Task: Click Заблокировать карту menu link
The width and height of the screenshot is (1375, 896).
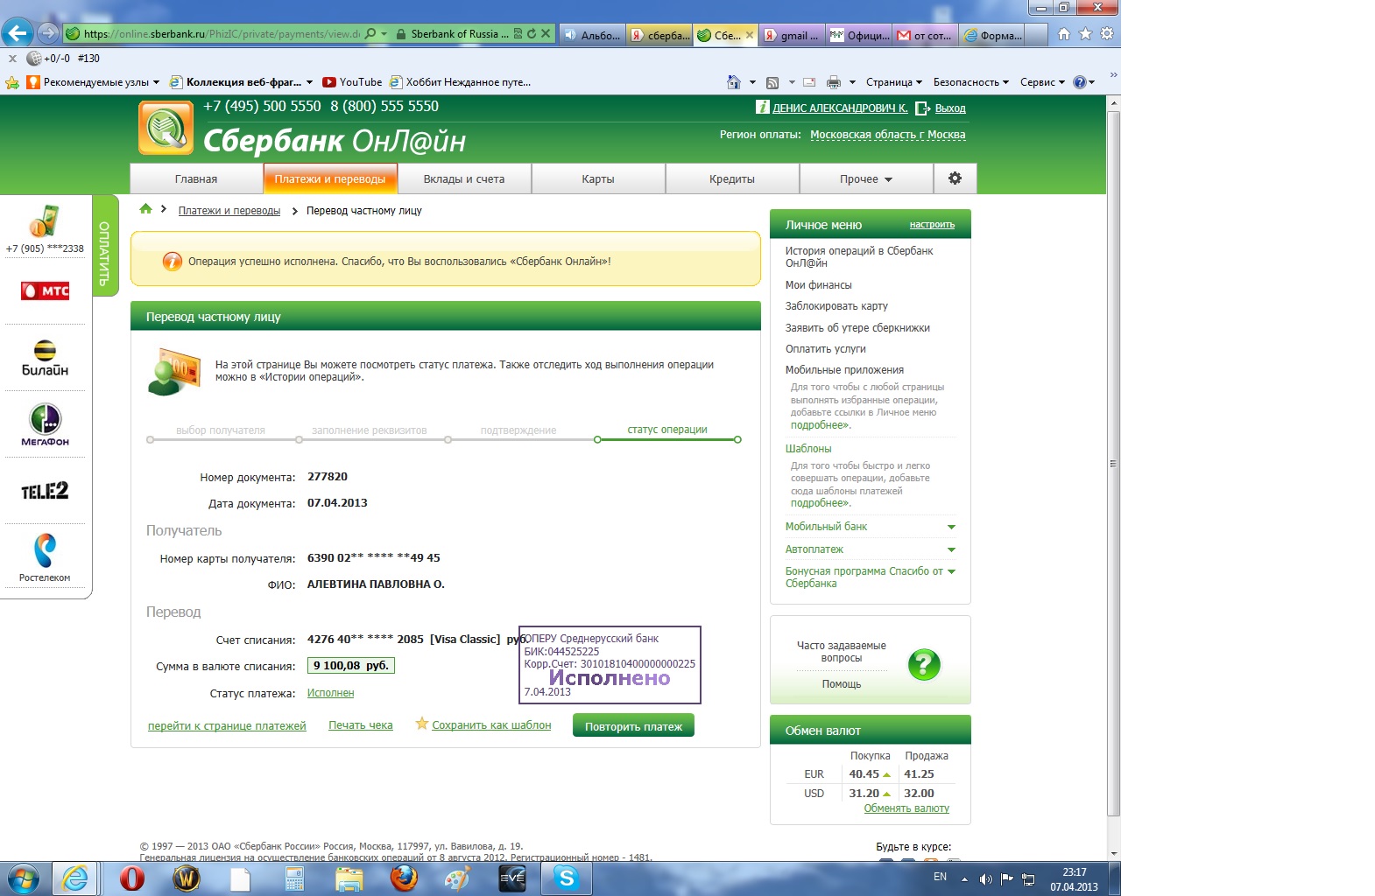Action: [836, 306]
